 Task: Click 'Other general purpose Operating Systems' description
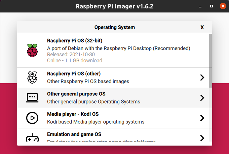[x=93, y=101]
